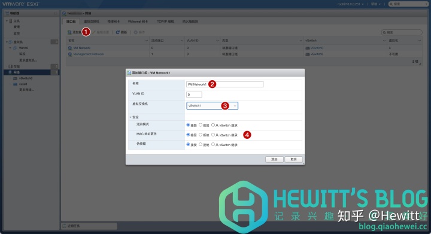Open the Management Network link in table
Image resolution: width=431 pixels, height=234 pixels.
click(x=89, y=54)
